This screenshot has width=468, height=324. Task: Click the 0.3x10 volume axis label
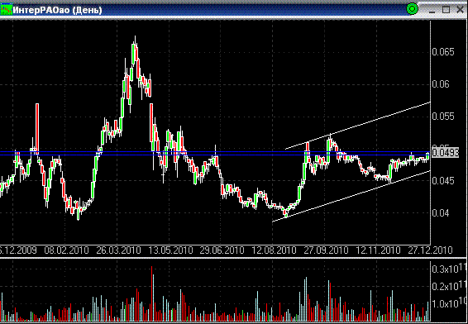tap(449, 268)
